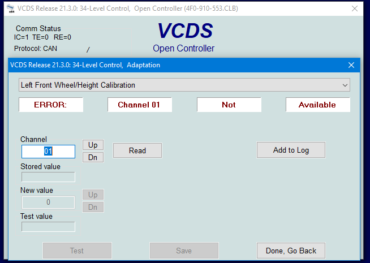The image size is (370, 263).
Task: Click the Channel 01 status box
Action: 140,105
